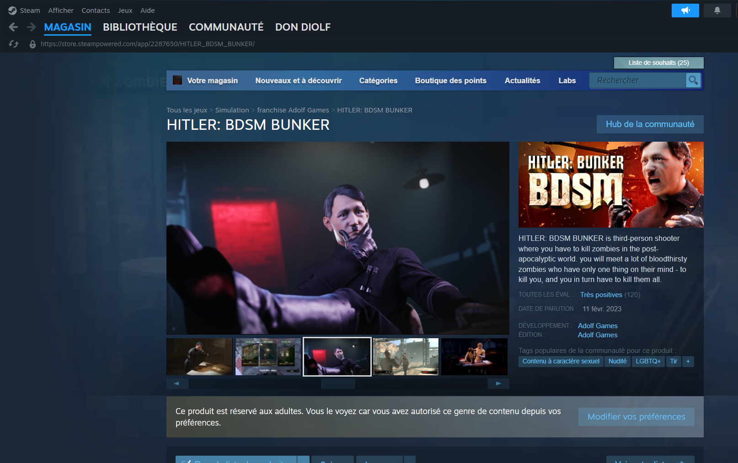This screenshot has width=738, height=463.
Task: Open Boutique des points
Action: 451,80
